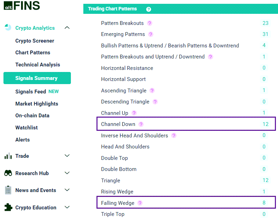Expand the Research Hub chevron
This screenshot has width=278, height=218.
click(67, 173)
